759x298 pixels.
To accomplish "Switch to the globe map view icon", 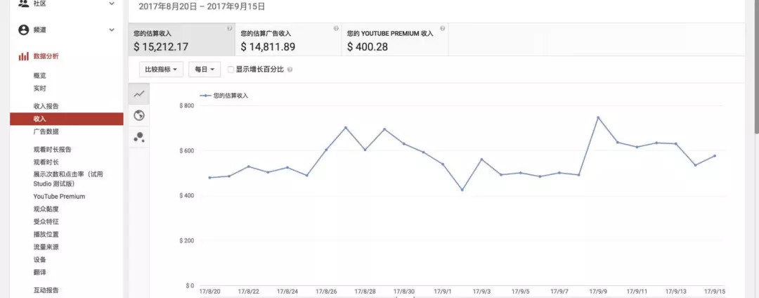I will [x=139, y=115].
